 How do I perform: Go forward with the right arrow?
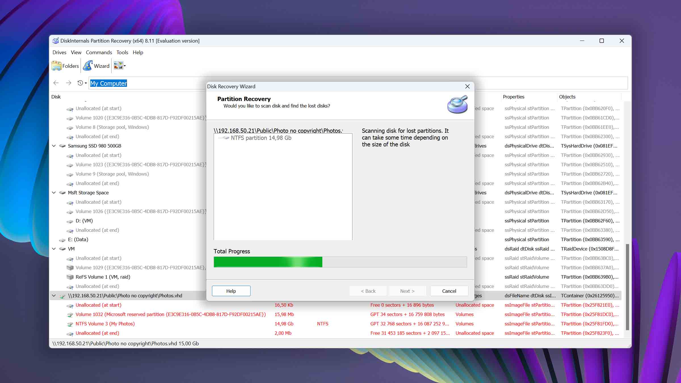tap(68, 83)
